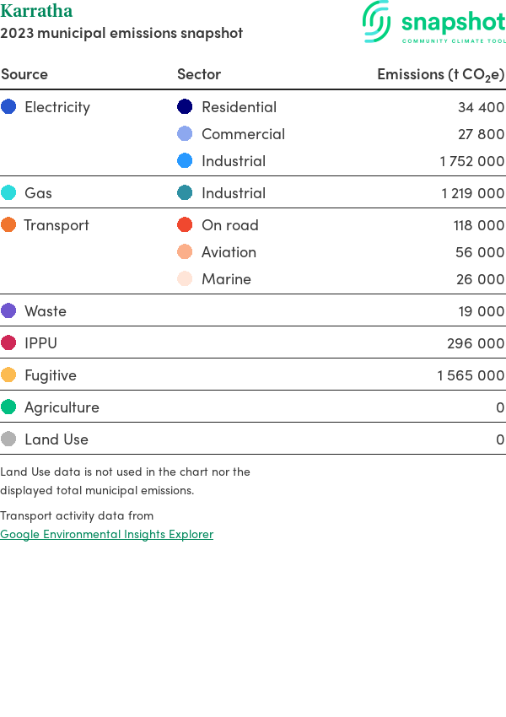506x717 pixels.
Task: Click the Source column header
Action: 24,74
